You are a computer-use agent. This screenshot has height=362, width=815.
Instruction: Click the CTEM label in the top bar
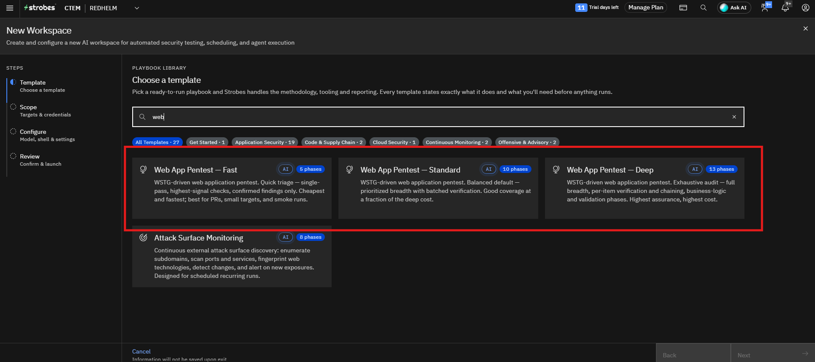click(x=72, y=8)
